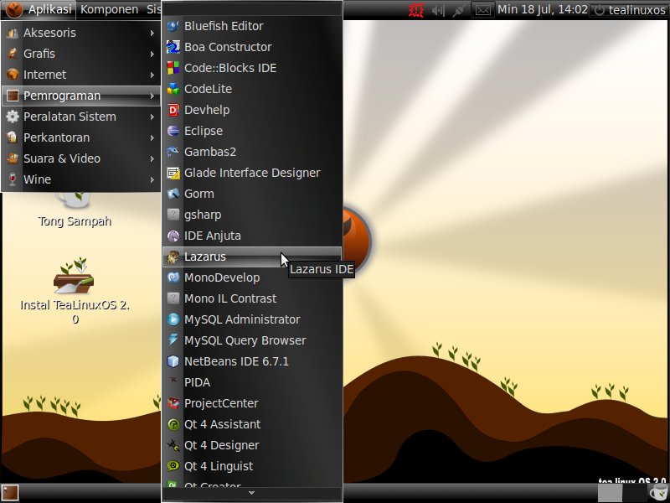The width and height of the screenshot is (670, 503).
Task: Expand the Aksesoris submenu arrow
Action: [152, 33]
